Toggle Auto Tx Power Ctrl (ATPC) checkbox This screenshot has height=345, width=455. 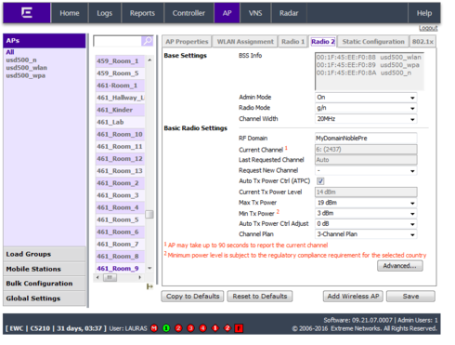click(x=320, y=181)
